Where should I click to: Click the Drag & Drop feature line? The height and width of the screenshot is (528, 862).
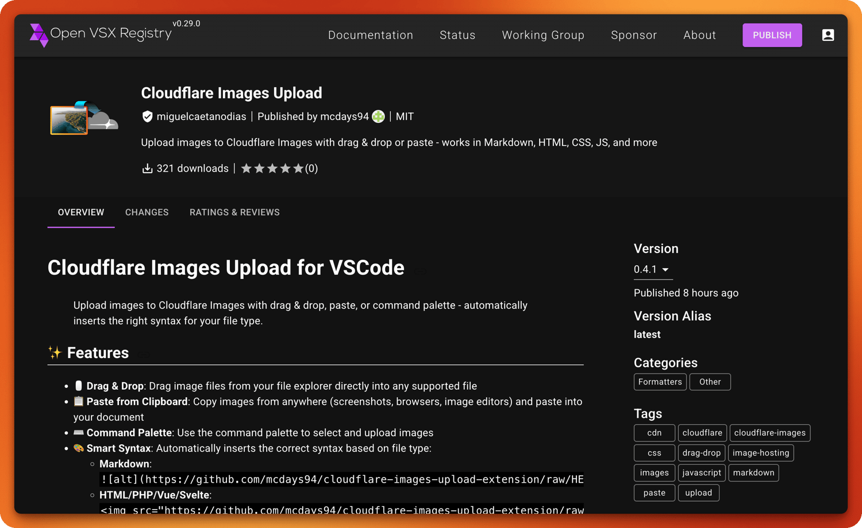(x=275, y=386)
